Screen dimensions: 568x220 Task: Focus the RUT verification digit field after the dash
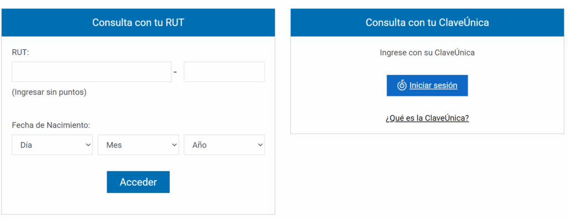224,71
